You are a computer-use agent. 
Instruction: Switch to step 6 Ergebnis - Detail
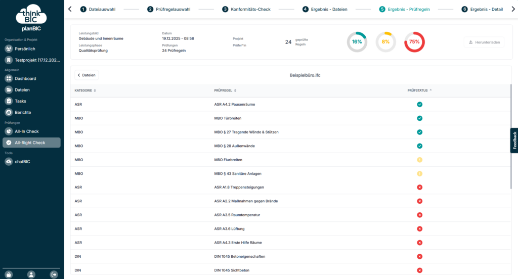(x=486, y=9)
